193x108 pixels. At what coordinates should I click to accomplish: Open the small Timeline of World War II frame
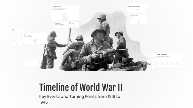[168, 60]
